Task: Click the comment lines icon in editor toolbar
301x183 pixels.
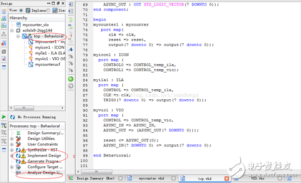Action: tap(71, 20)
